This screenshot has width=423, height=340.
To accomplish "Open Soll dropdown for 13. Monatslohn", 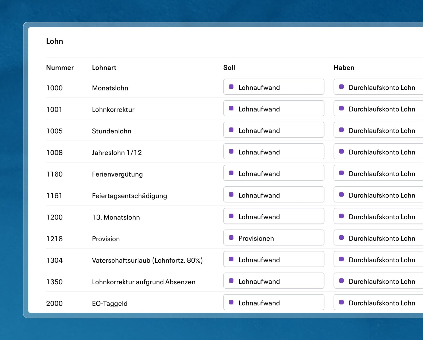I will coord(274,216).
